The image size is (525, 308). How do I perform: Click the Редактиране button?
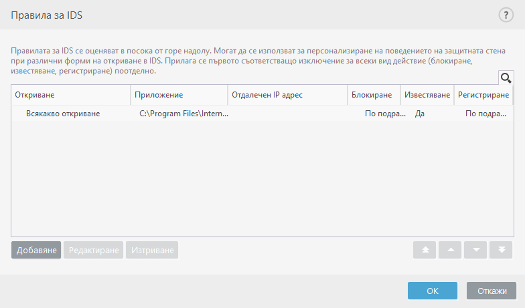pos(94,250)
